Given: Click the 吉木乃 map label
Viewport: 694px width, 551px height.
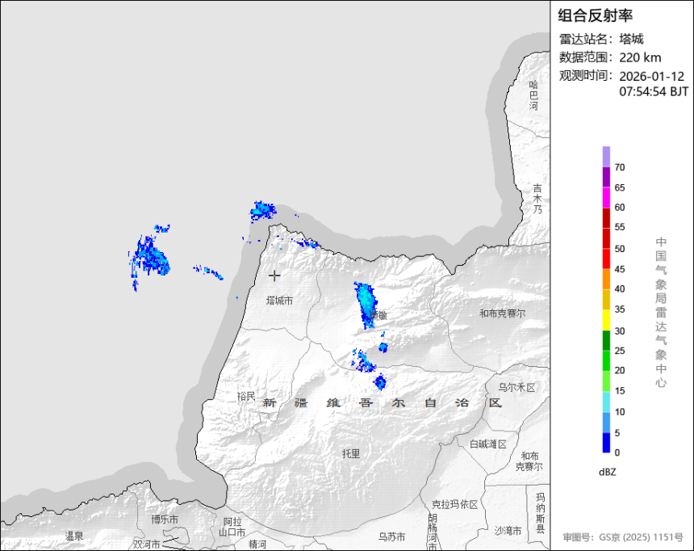Looking at the screenshot, I should coord(537,199).
